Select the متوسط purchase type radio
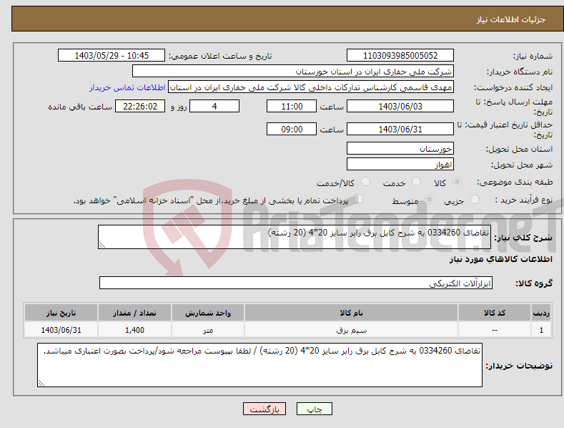This screenshot has width=564, height=428. pyautogui.click(x=429, y=200)
